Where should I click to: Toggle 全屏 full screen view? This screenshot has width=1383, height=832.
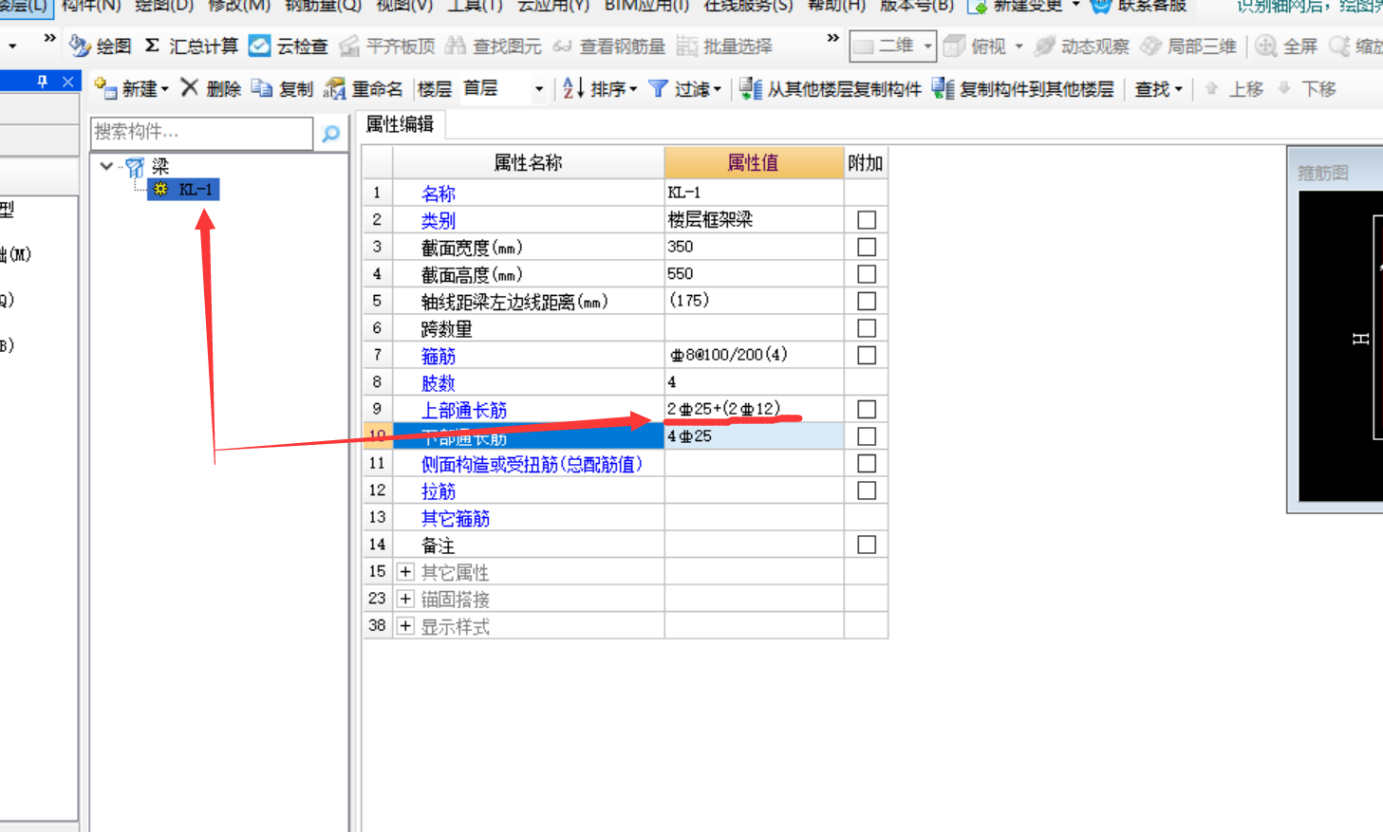click(1286, 46)
